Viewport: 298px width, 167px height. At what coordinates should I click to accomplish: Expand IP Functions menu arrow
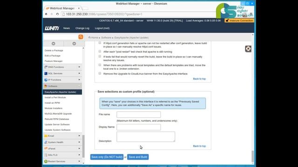click(x=79, y=80)
